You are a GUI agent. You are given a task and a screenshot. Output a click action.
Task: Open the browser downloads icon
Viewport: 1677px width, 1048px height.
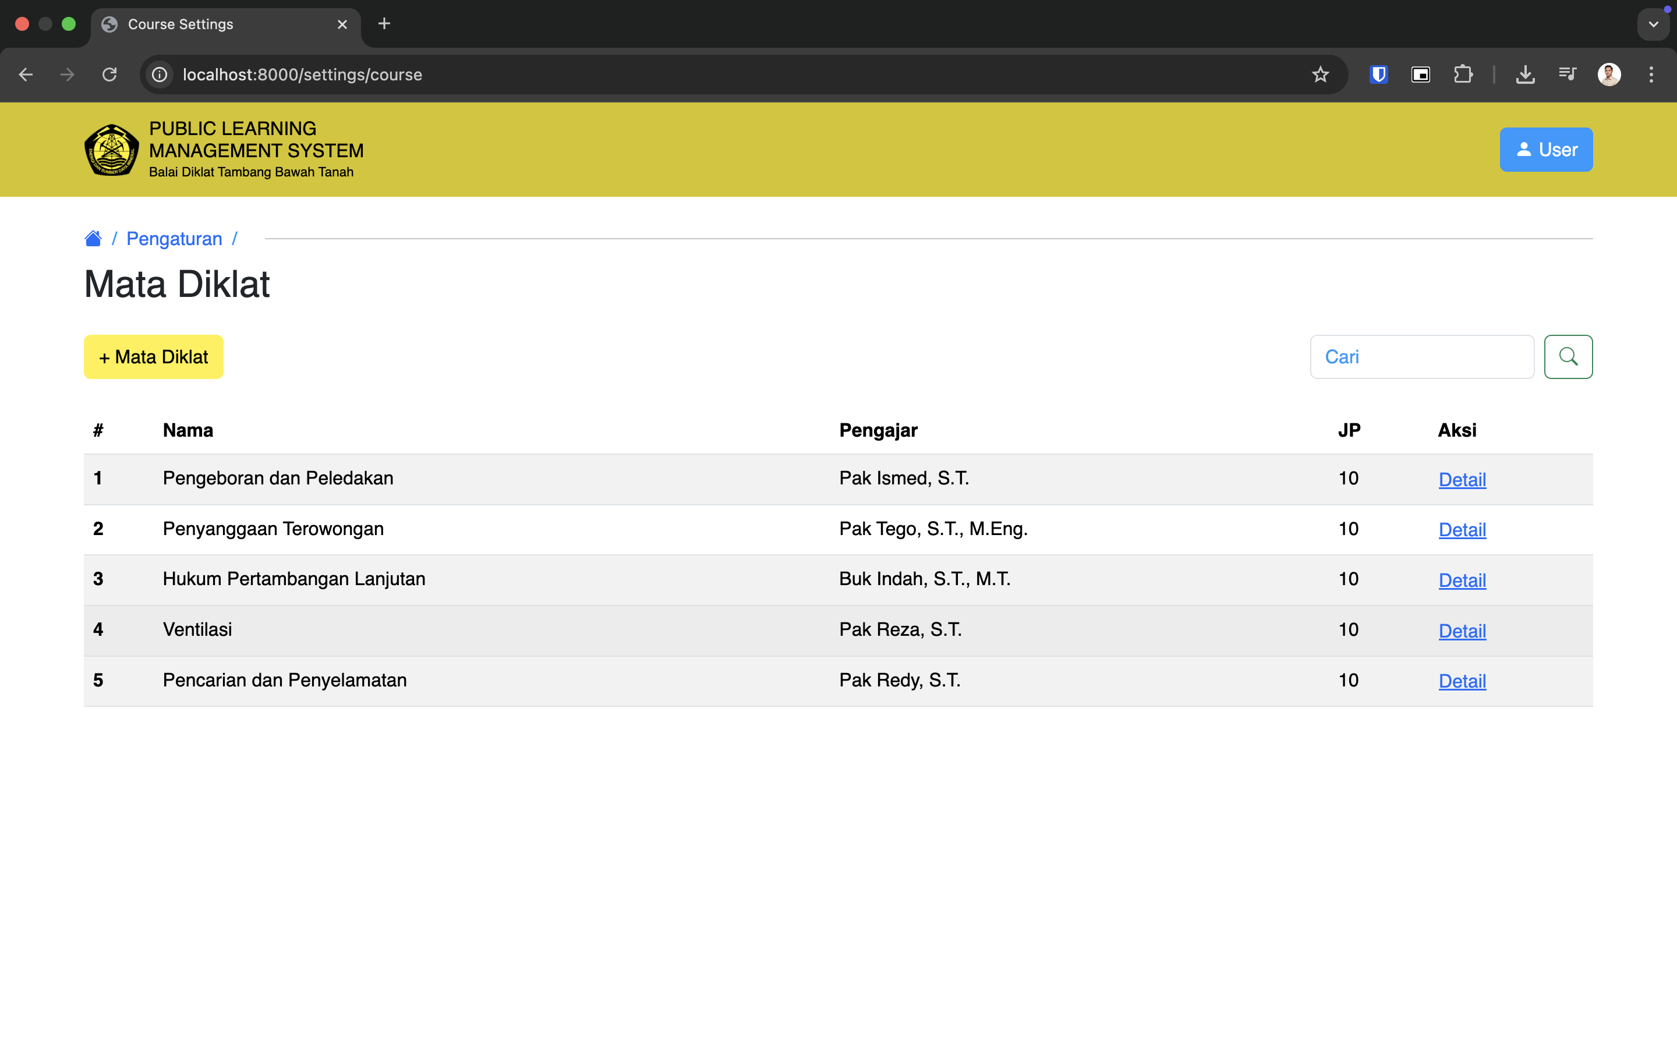click(x=1524, y=74)
